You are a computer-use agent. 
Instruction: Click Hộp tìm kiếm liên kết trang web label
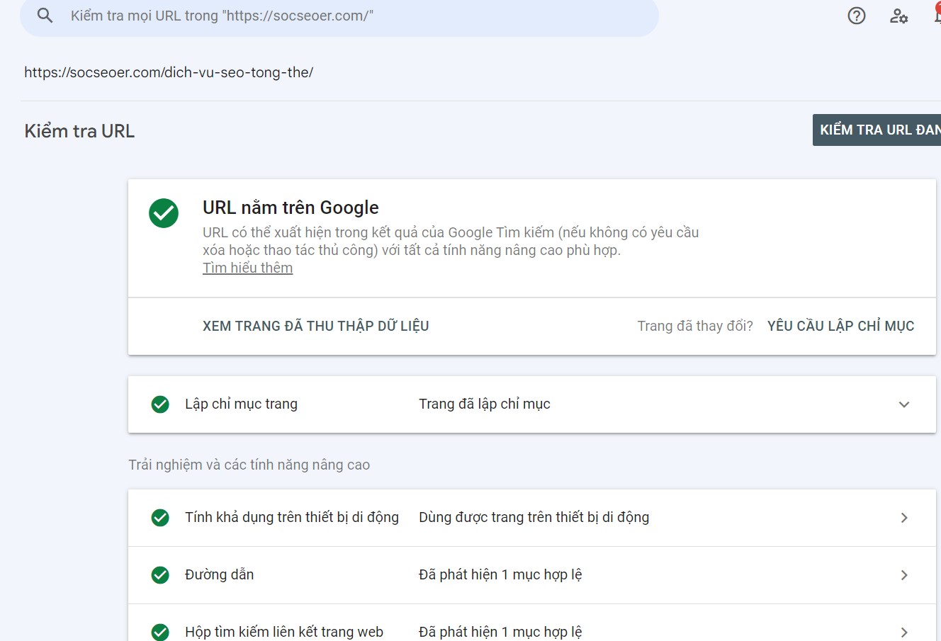pyautogui.click(x=284, y=632)
